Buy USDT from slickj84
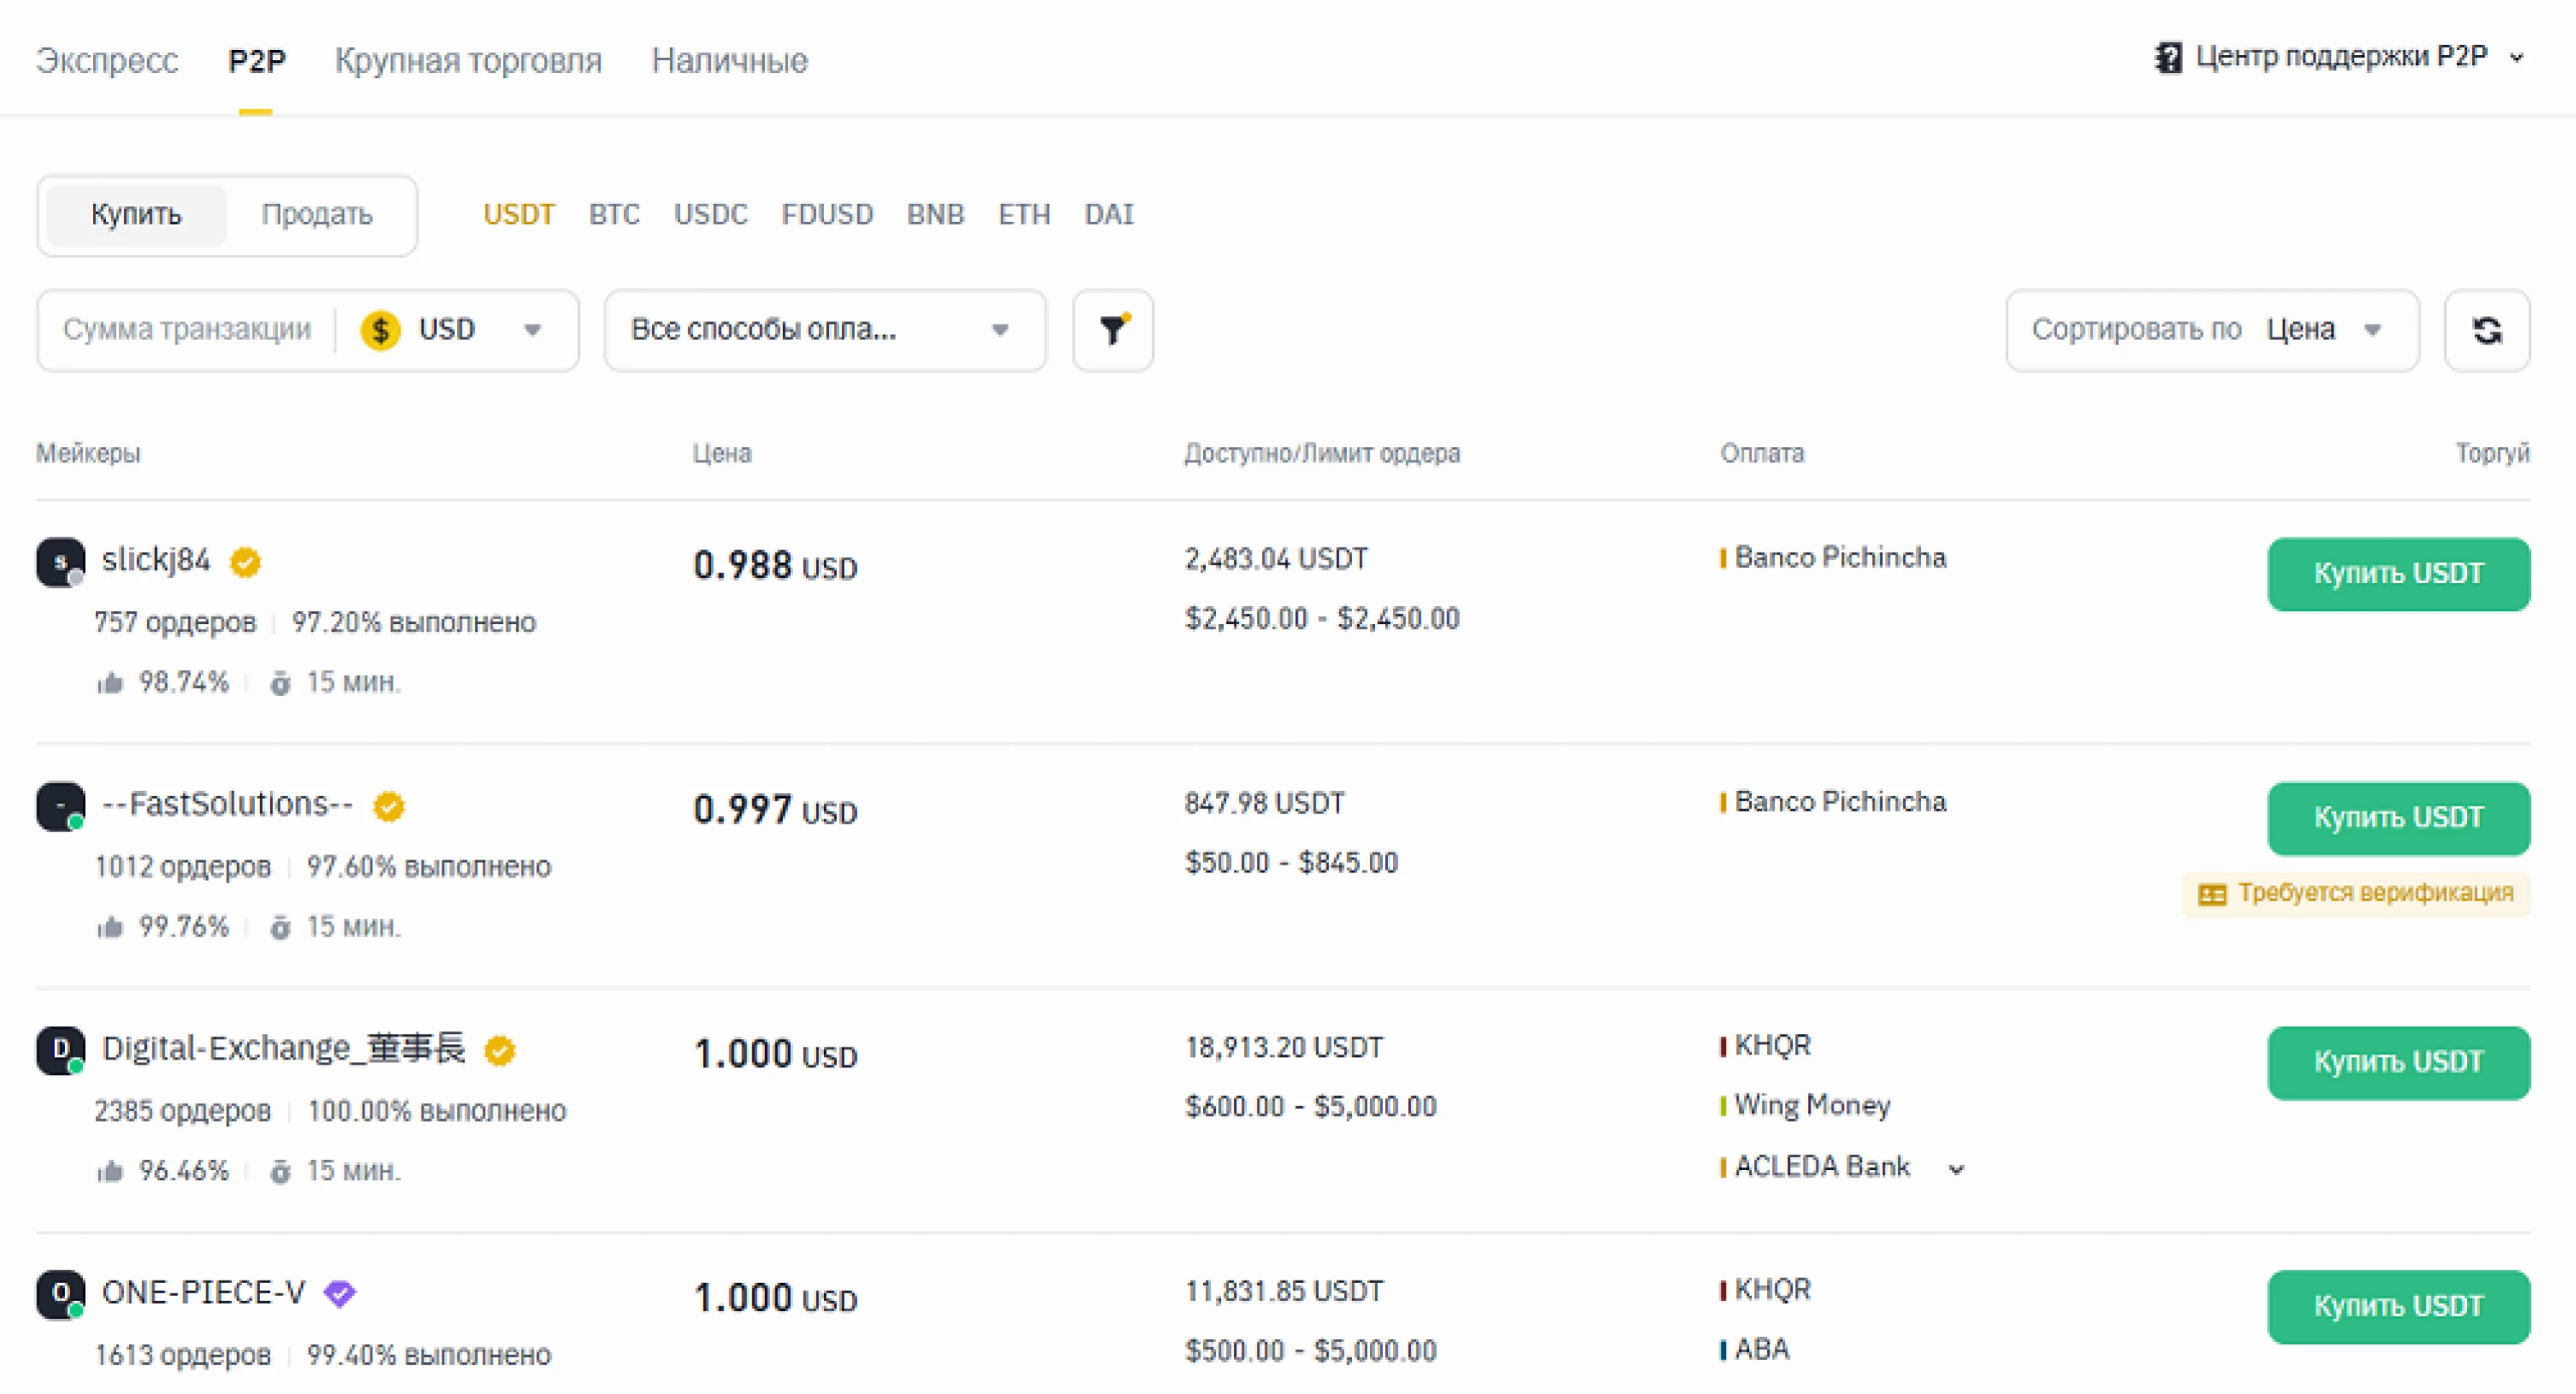Screen dimensions: 2576x1394 coord(2398,574)
